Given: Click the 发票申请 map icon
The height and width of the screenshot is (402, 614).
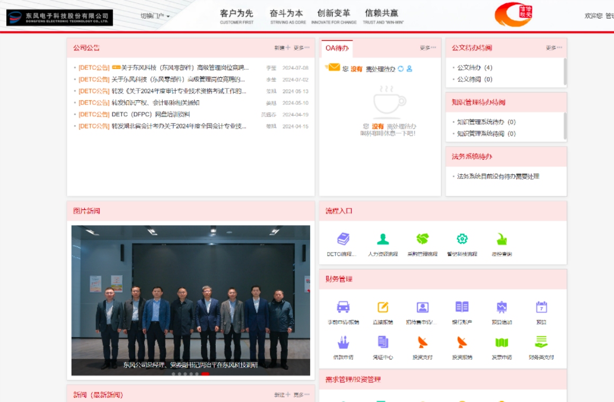Looking at the screenshot, I should tap(502, 343).
